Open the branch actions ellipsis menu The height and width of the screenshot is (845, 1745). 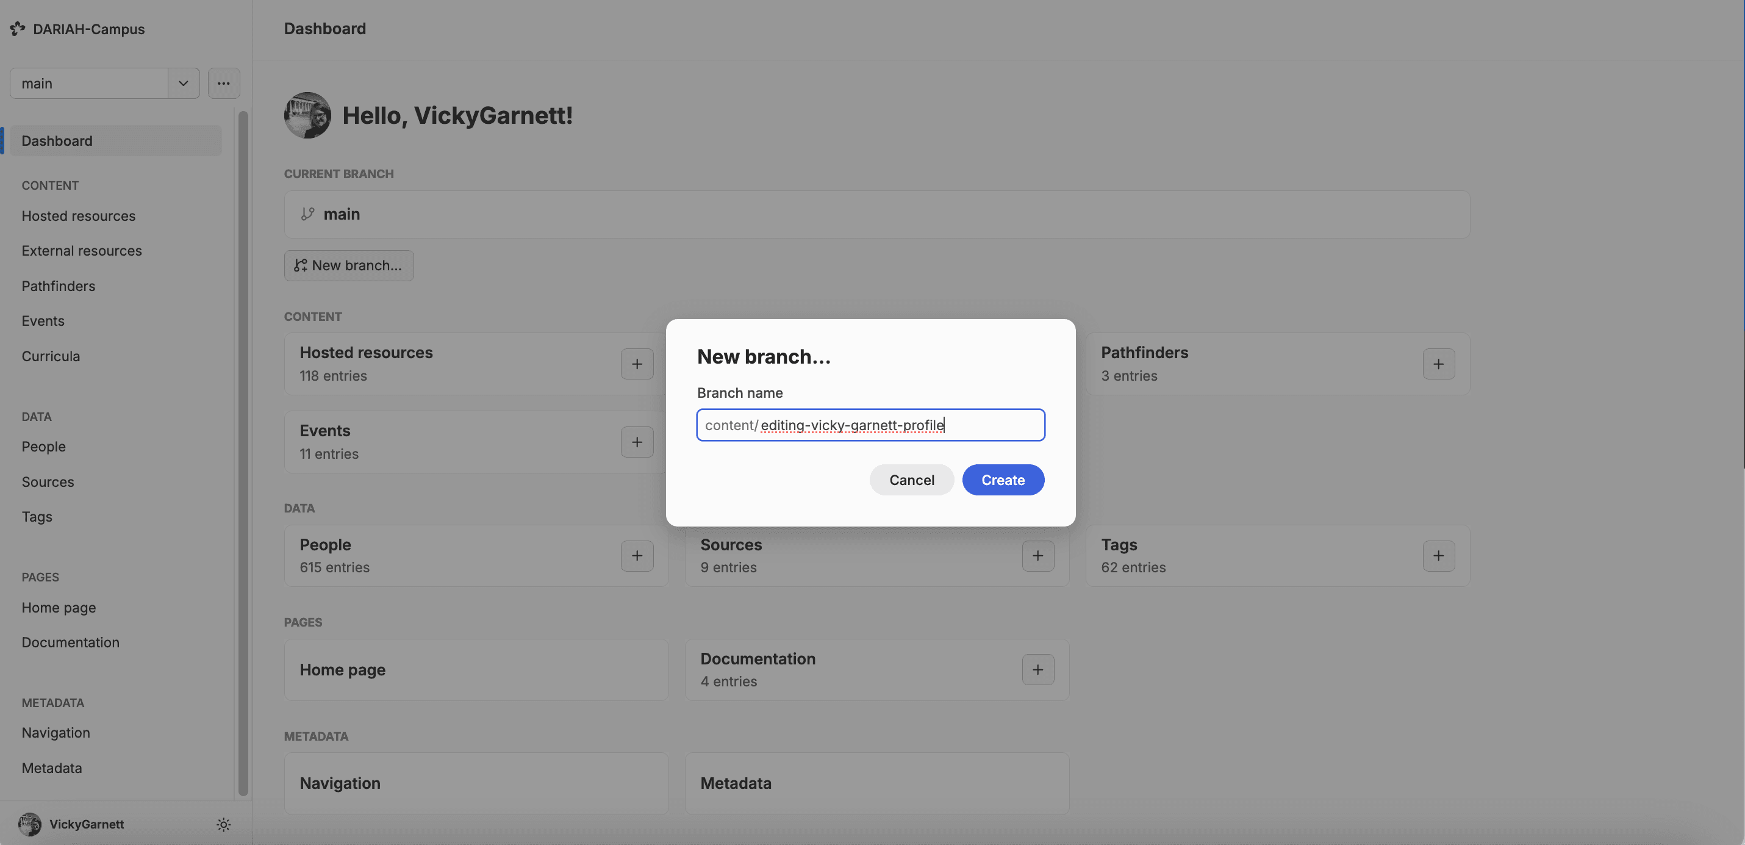pyautogui.click(x=224, y=84)
